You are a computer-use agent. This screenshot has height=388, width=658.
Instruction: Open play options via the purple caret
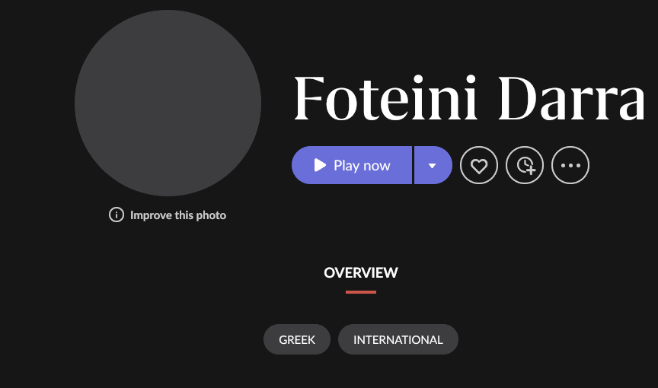click(433, 165)
